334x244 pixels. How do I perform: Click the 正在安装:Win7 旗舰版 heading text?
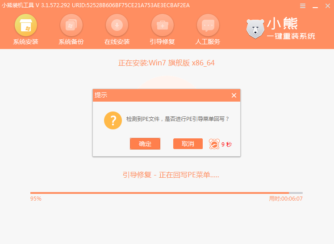pyautogui.click(x=166, y=63)
